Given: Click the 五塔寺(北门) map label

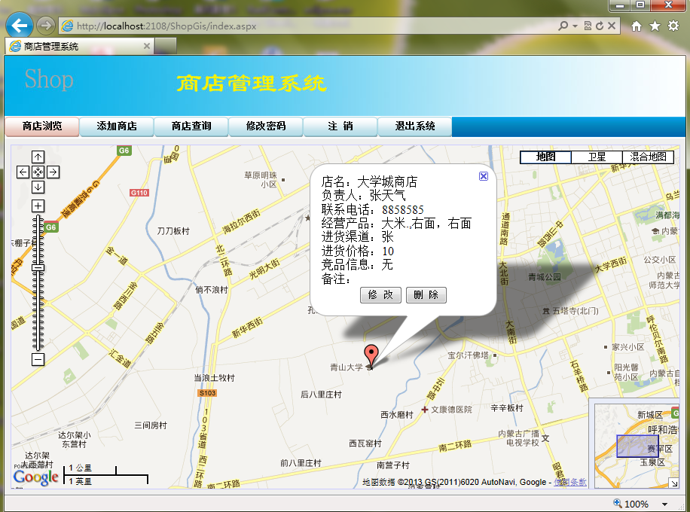Looking at the screenshot, I should [x=576, y=311].
